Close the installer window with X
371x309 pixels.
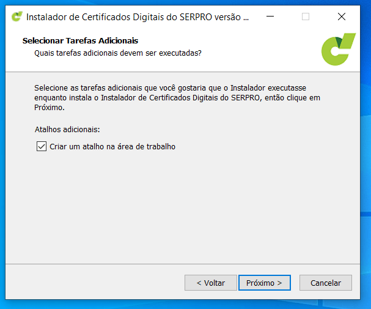(342, 17)
